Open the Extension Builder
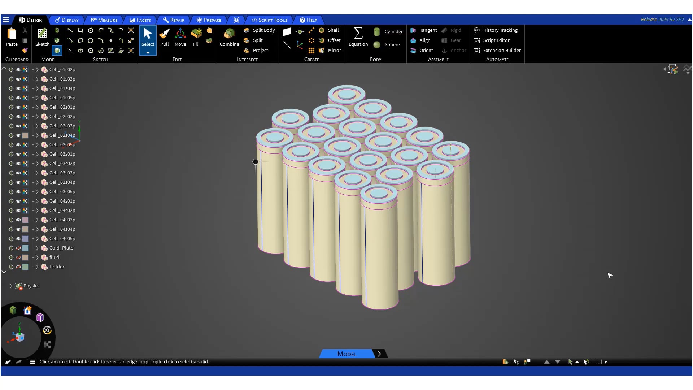The image size is (693, 390). click(497, 51)
